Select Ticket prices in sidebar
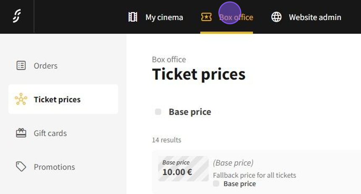361x194 pixels. pos(57,100)
